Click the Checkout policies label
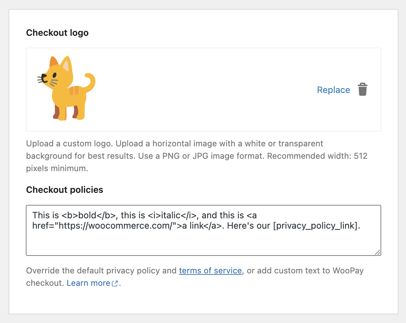This screenshot has height=323, width=406. 65,190
